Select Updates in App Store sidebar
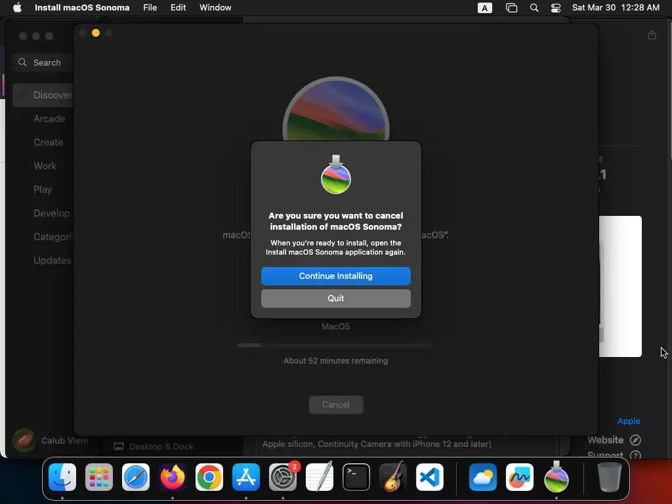Image resolution: width=672 pixels, height=504 pixels. click(52, 260)
